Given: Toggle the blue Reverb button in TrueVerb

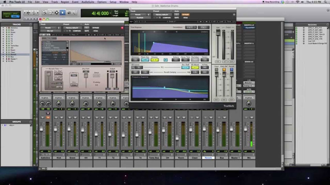Looking at the screenshot, I should (x=231, y=69).
